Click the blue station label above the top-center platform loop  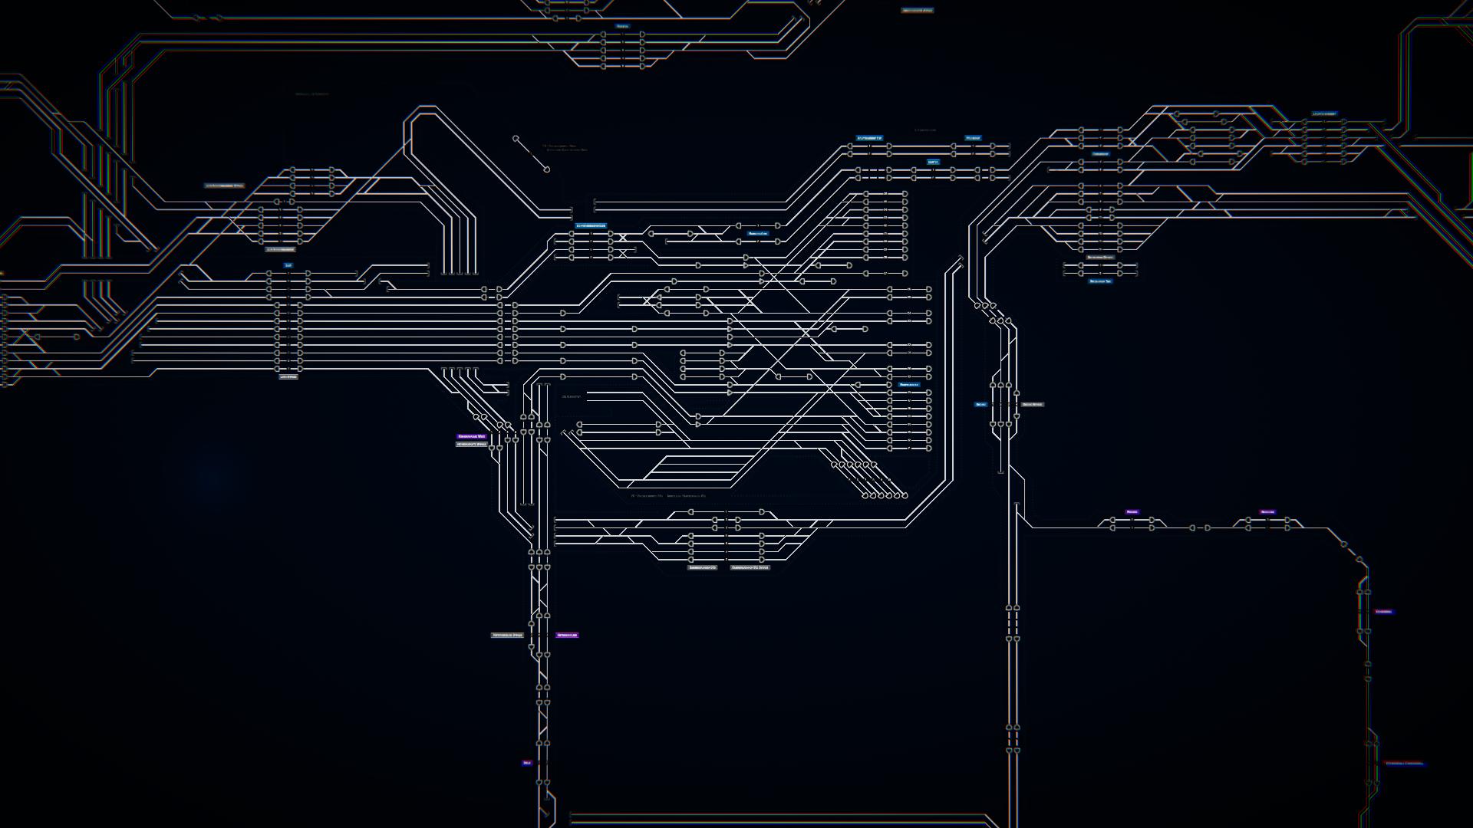coord(622,26)
